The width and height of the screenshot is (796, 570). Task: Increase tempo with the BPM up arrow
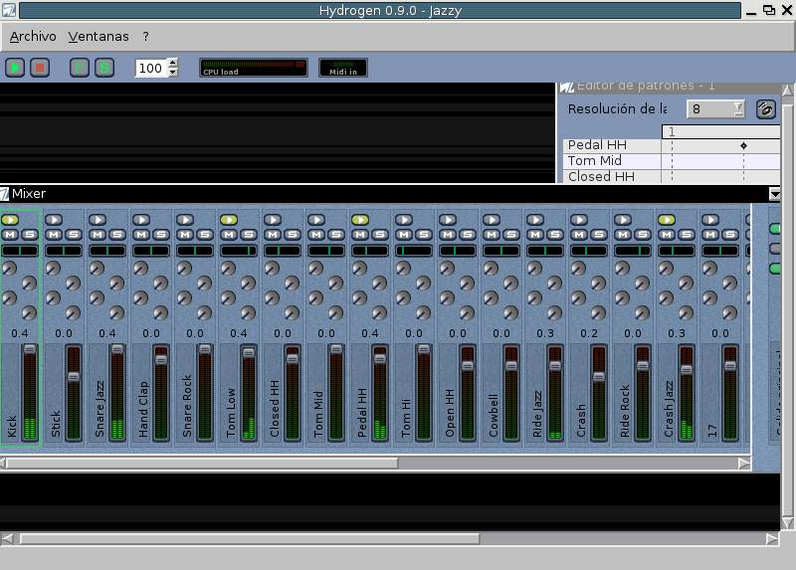pyautogui.click(x=173, y=63)
